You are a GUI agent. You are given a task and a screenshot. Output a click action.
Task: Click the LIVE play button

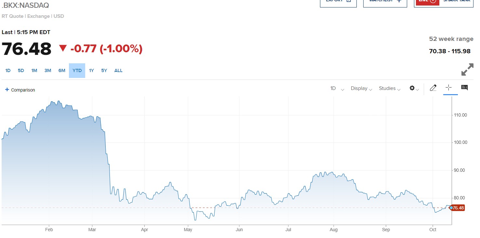click(433, 1)
